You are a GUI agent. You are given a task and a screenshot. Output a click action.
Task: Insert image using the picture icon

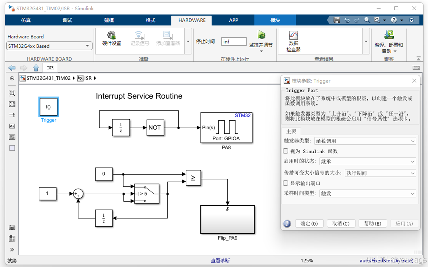(x=12, y=137)
